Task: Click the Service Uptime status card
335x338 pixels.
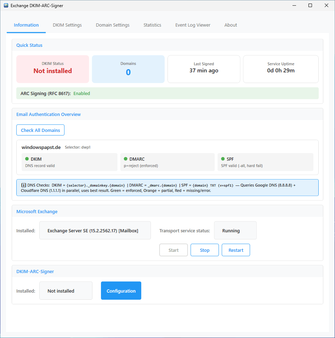Action: 280,69
